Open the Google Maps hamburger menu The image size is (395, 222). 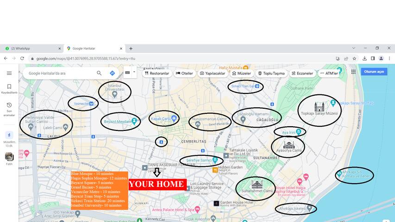tap(9, 73)
